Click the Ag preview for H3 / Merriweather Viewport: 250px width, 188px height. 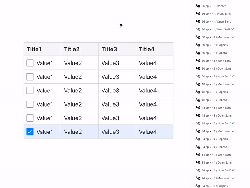(x=198, y=84)
